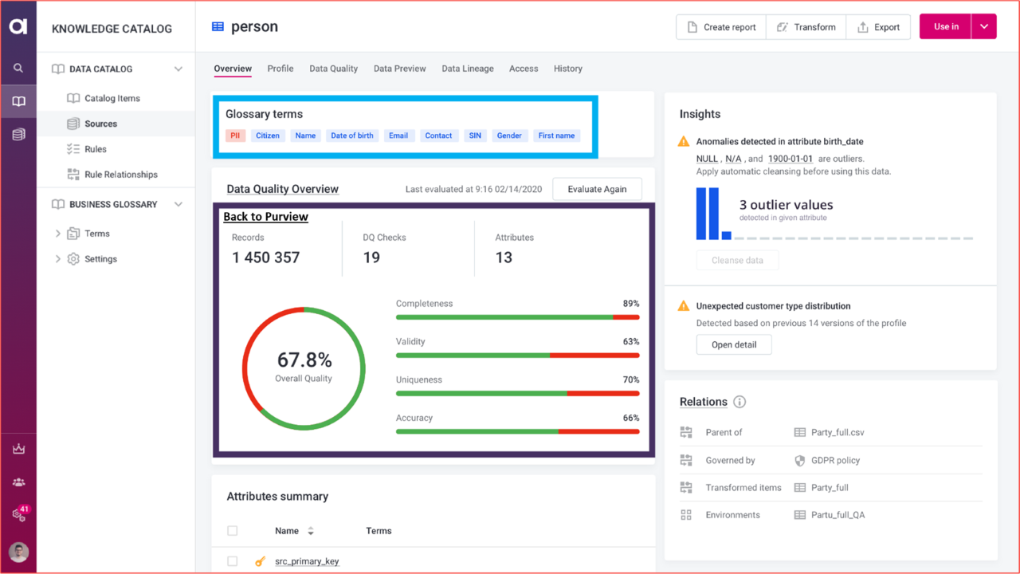
Task: Switch to the Data Lineage tab
Action: [468, 69]
